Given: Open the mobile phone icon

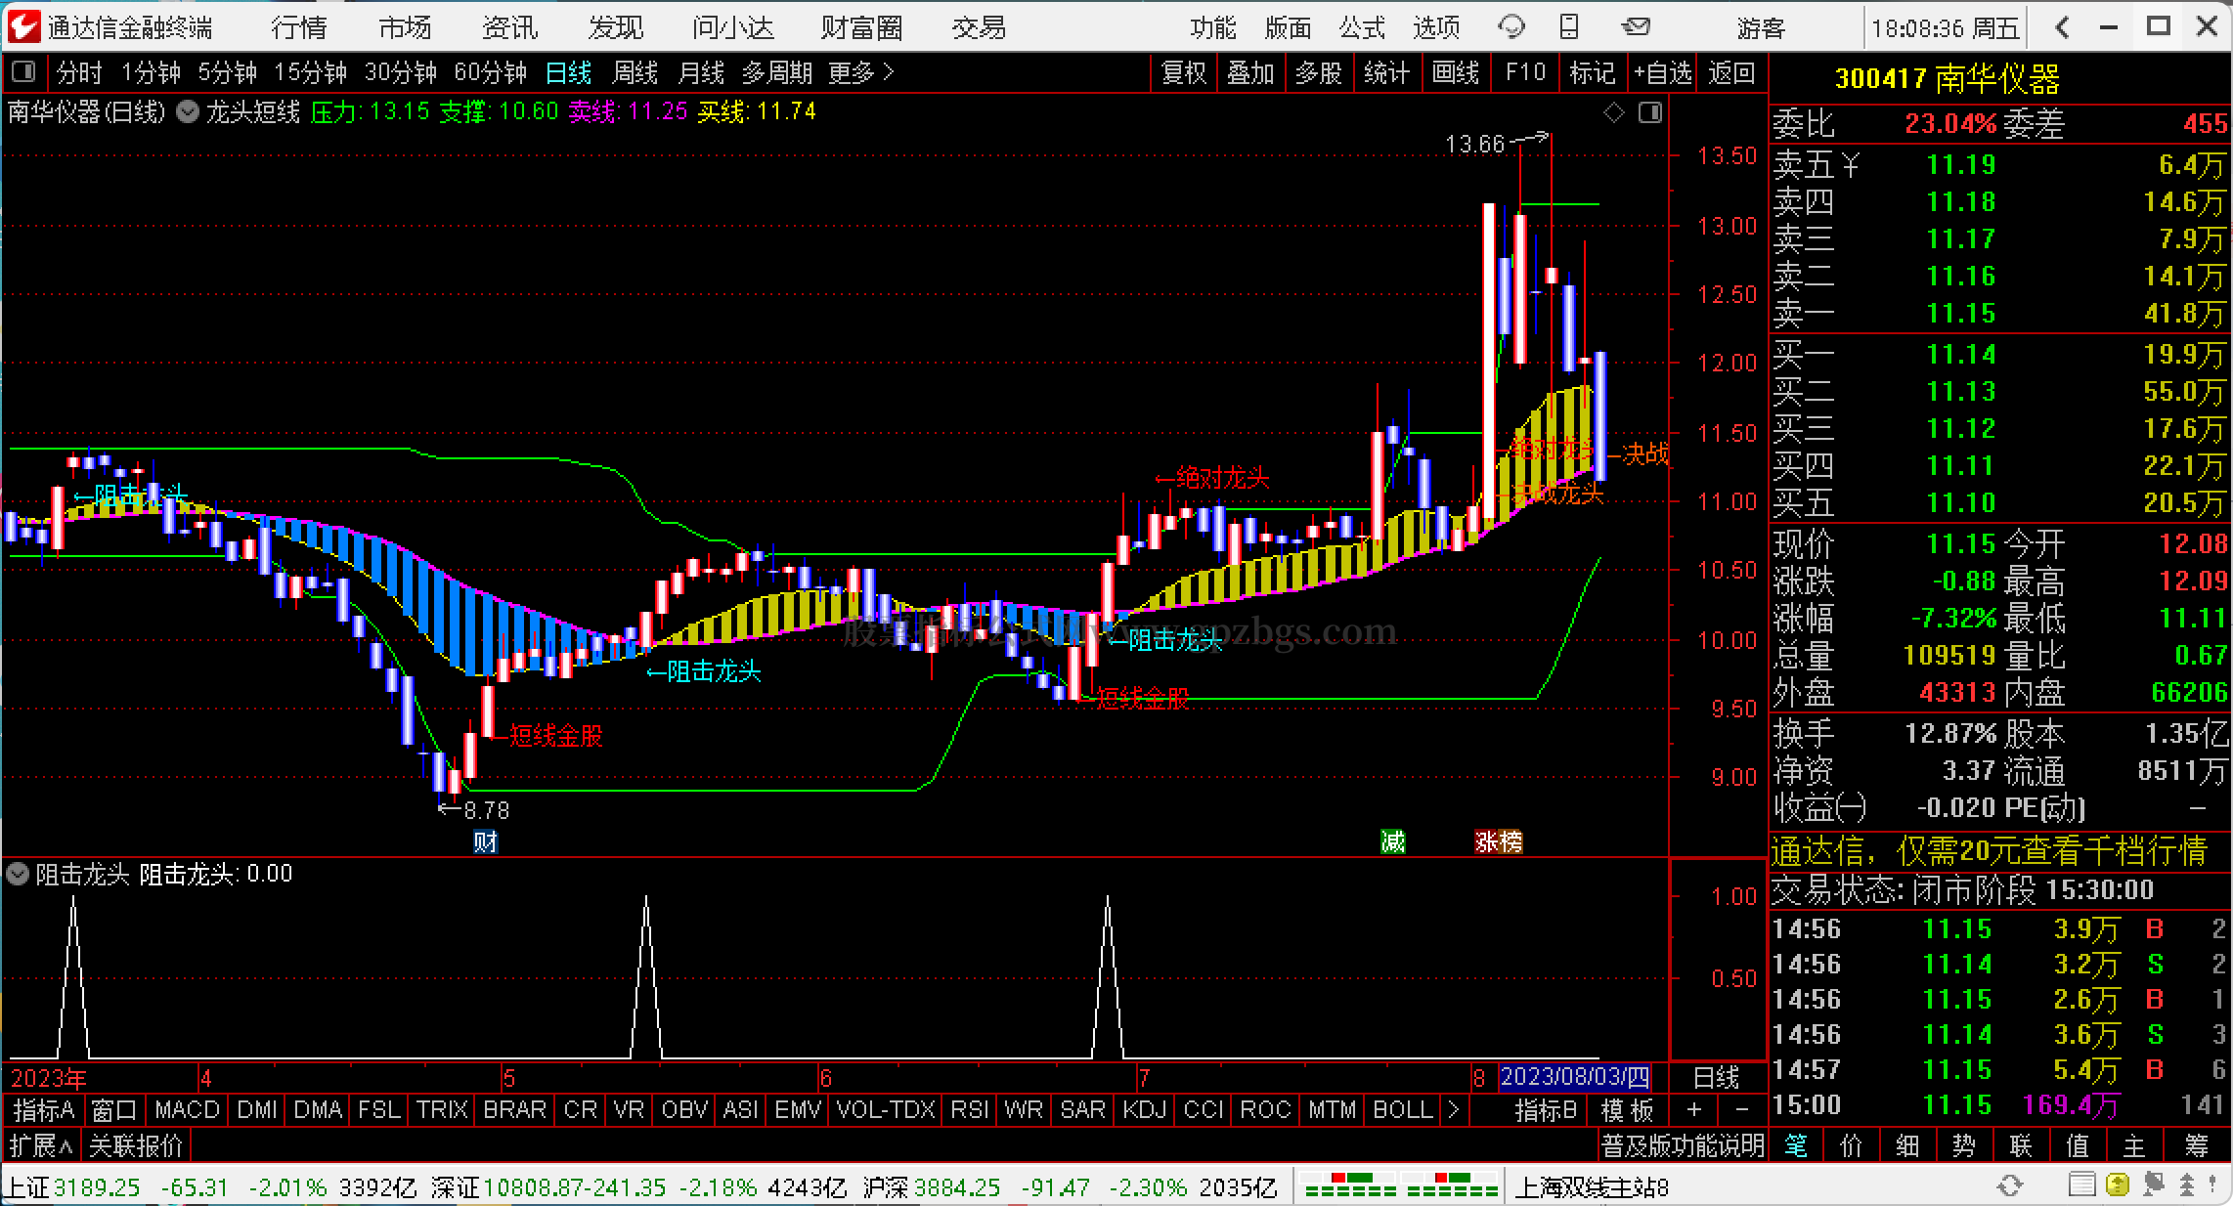Looking at the screenshot, I should tap(1569, 27).
